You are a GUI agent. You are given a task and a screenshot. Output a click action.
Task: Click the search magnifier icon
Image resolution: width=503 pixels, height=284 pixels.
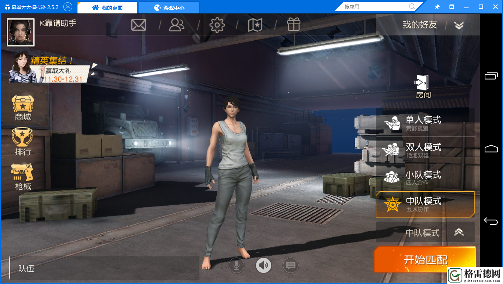(412, 7)
